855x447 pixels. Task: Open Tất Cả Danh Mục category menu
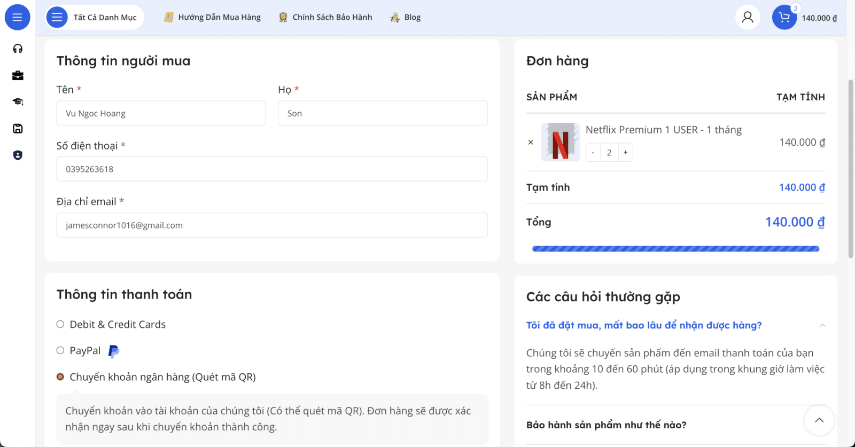pos(95,17)
